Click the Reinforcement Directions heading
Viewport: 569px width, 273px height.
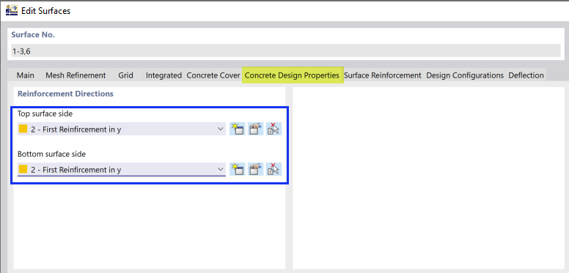(x=65, y=94)
